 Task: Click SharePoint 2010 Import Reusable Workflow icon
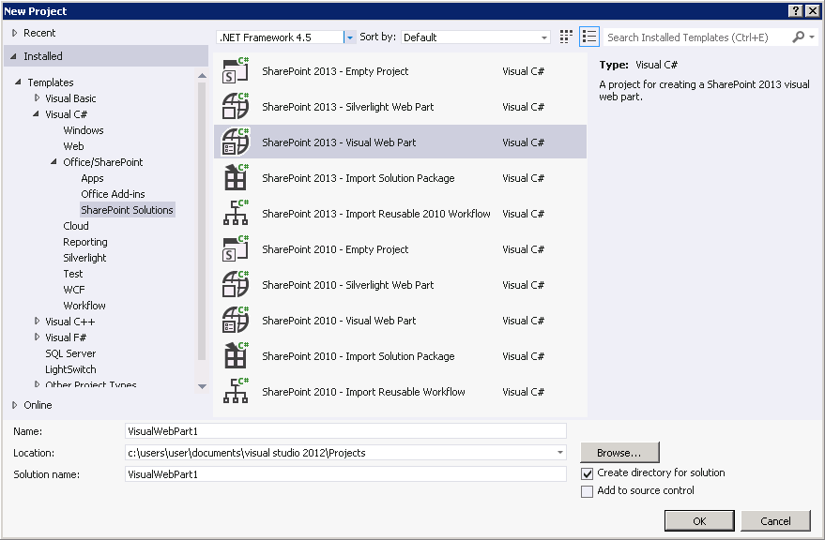pyautogui.click(x=236, y=392)
